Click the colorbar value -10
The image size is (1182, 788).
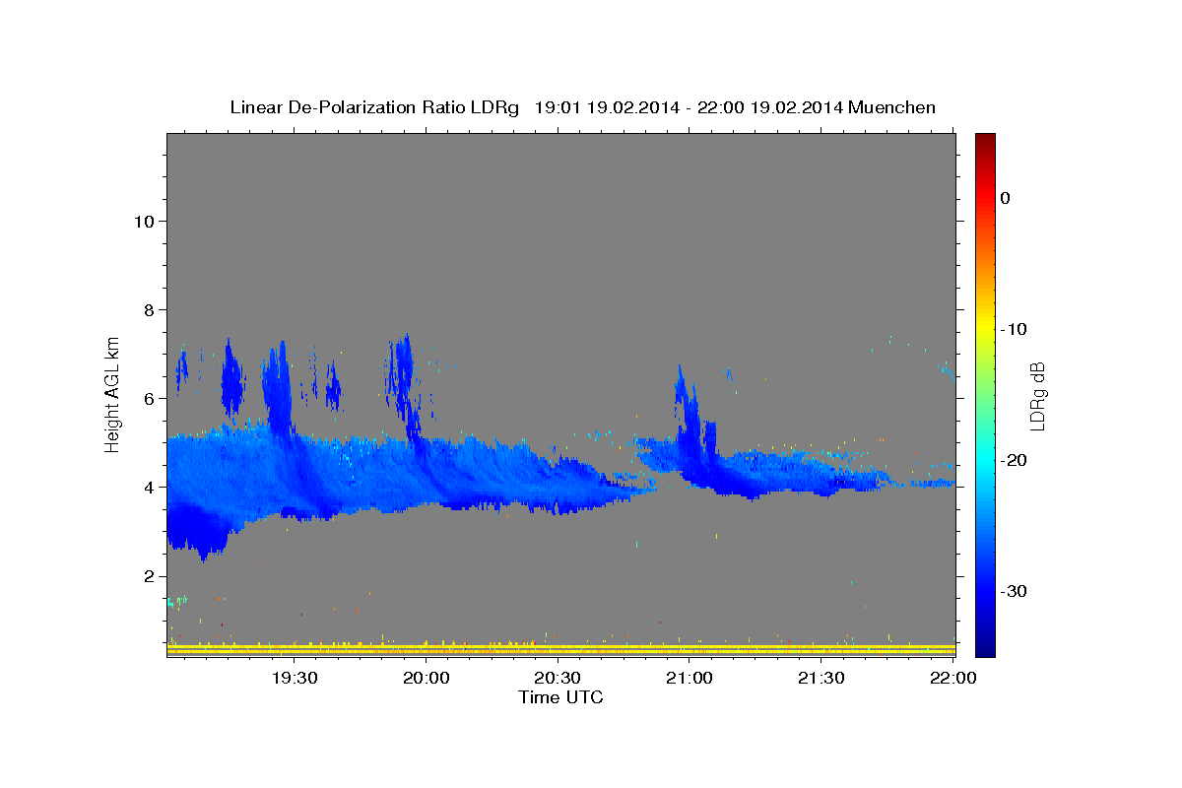point(1014,329)
